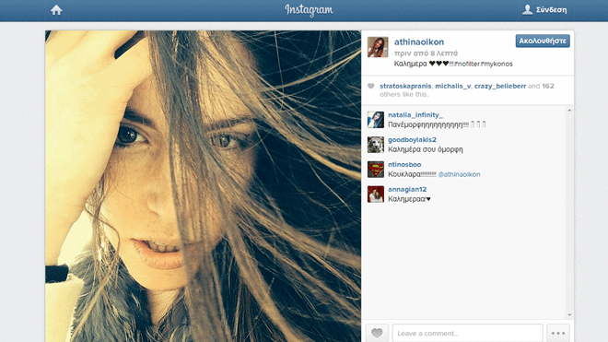The height and width of the screenshot is (342, 608).
Task: Open the #nofilter hashtag
Action: 467,64
